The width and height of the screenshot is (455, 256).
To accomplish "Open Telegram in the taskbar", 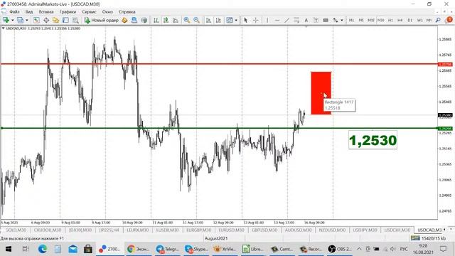I will pos(168,249).
